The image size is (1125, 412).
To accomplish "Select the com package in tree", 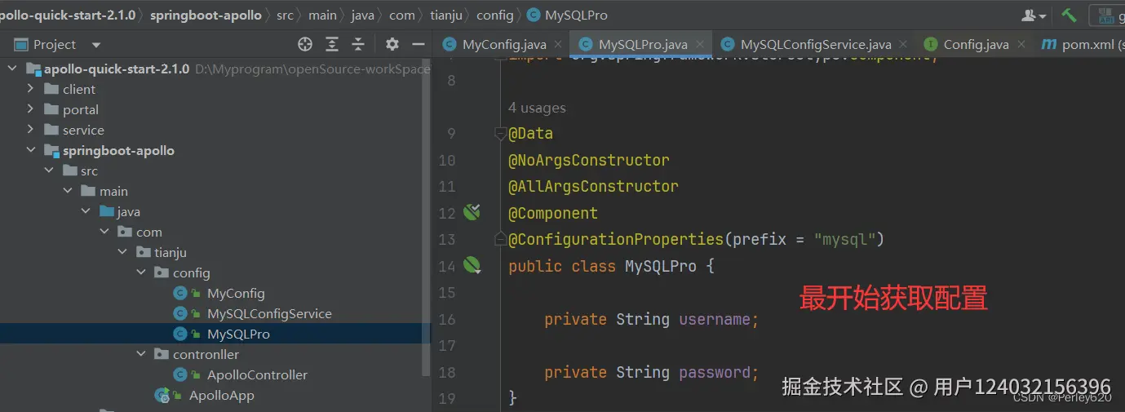I will 148,232.
